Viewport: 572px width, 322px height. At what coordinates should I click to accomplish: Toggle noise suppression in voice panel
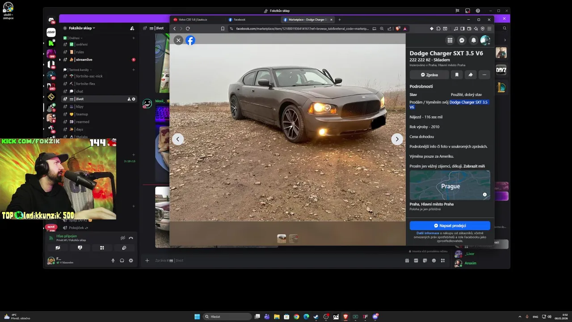click(x=122, y=238)
